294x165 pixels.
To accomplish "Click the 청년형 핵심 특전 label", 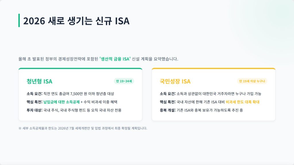I will point(34,102).
